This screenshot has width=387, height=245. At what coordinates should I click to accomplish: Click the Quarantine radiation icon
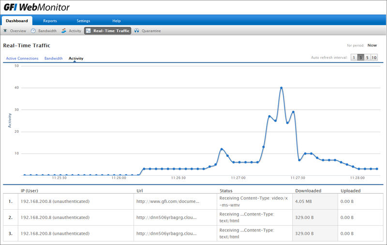[137, 31]
